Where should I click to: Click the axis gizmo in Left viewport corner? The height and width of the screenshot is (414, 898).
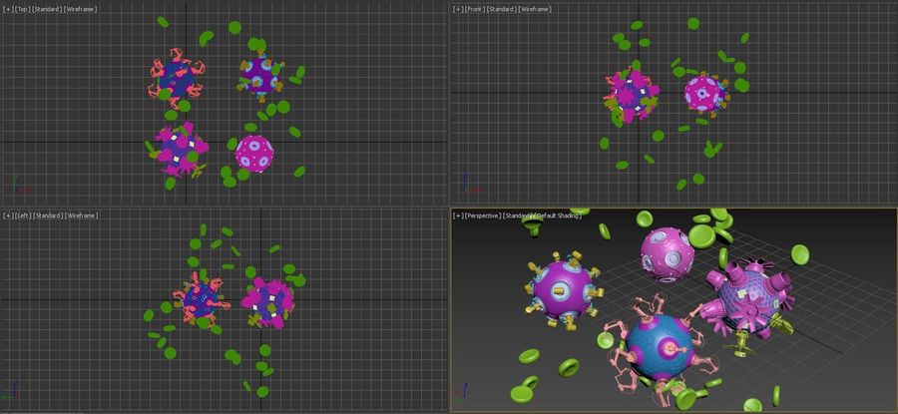click(x=14, y=392)
